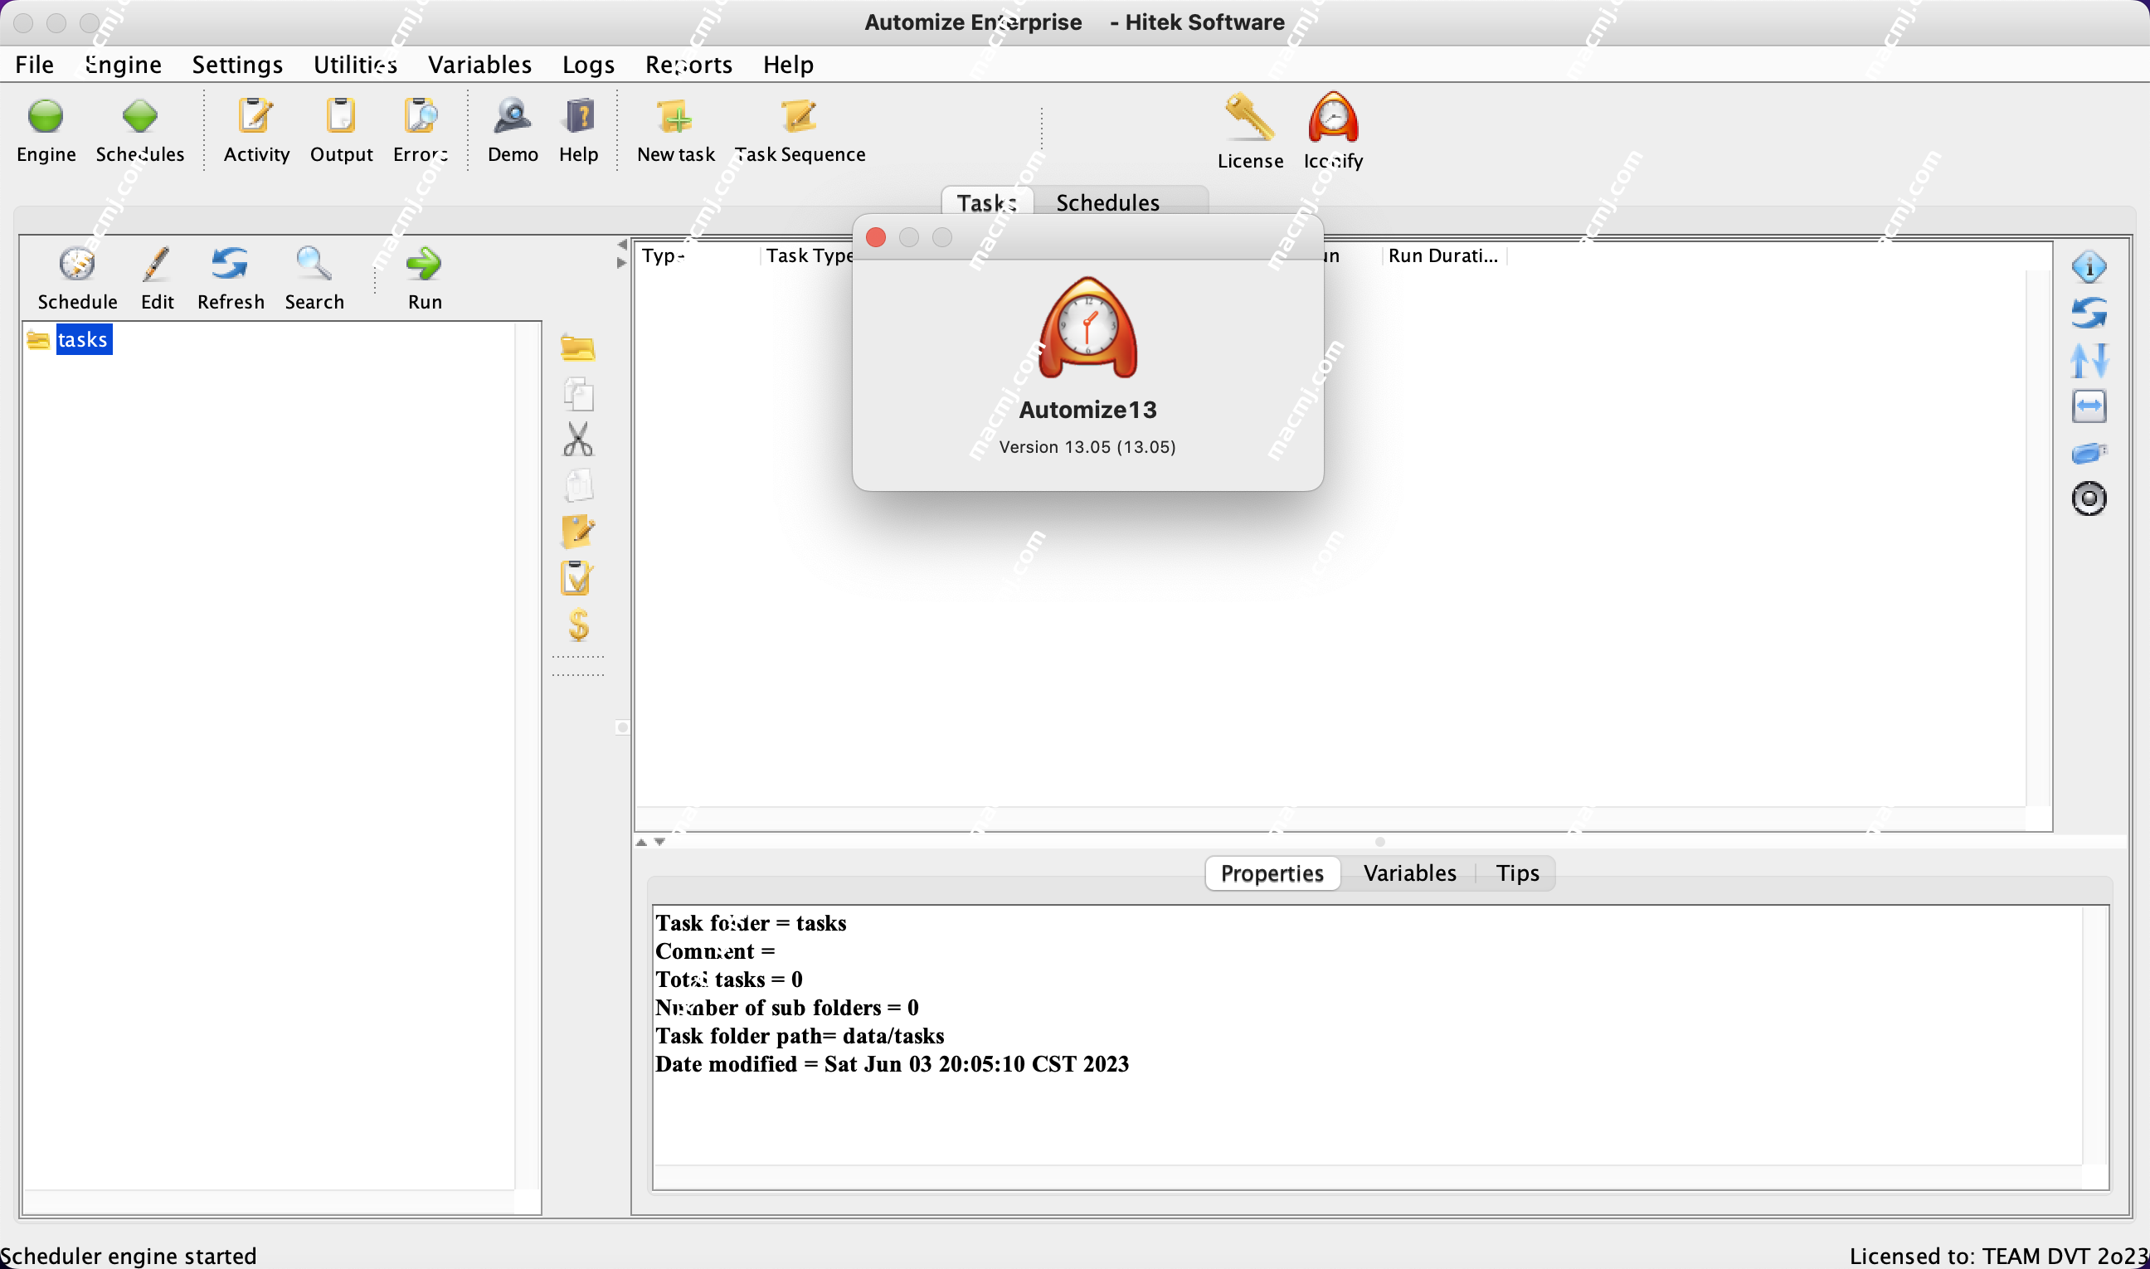Open the Activity log icon
The height and width of the screenshot is (1269, 2150).
(x=255, y=117)
